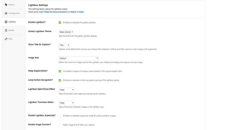Check the Enable Image Counter box
Screen dimensions: 228x130
(x=60, y=125)
